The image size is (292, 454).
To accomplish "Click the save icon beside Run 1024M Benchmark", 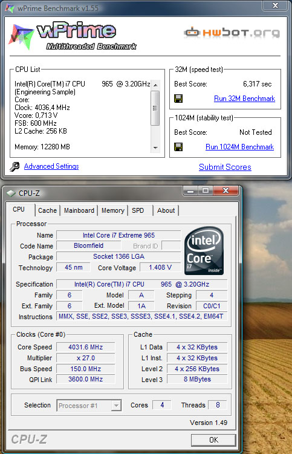I will point(178,147).
